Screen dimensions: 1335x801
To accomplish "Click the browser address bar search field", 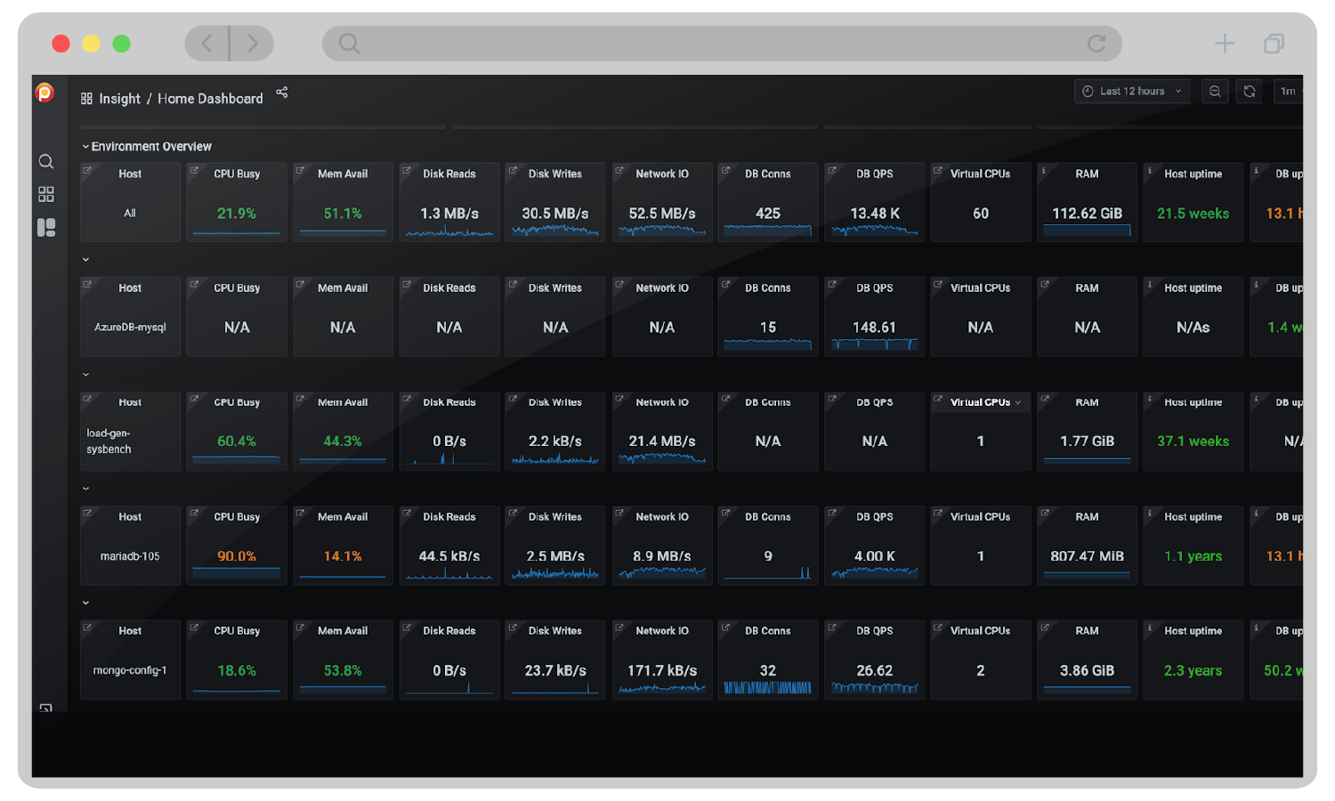I will [x=721, y=43].
